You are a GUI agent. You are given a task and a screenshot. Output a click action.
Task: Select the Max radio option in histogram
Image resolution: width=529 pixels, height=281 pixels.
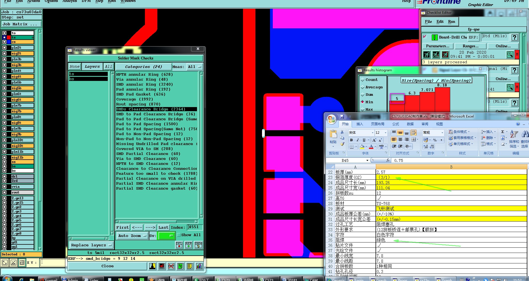[x=363, y=110]
